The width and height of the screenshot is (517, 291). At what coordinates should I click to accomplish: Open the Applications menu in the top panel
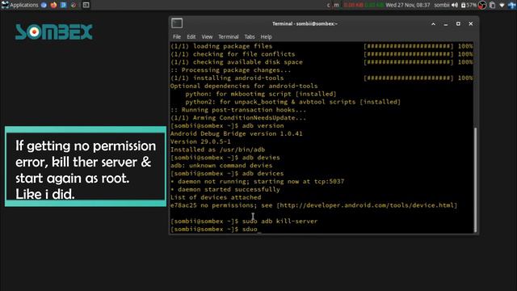19,5
